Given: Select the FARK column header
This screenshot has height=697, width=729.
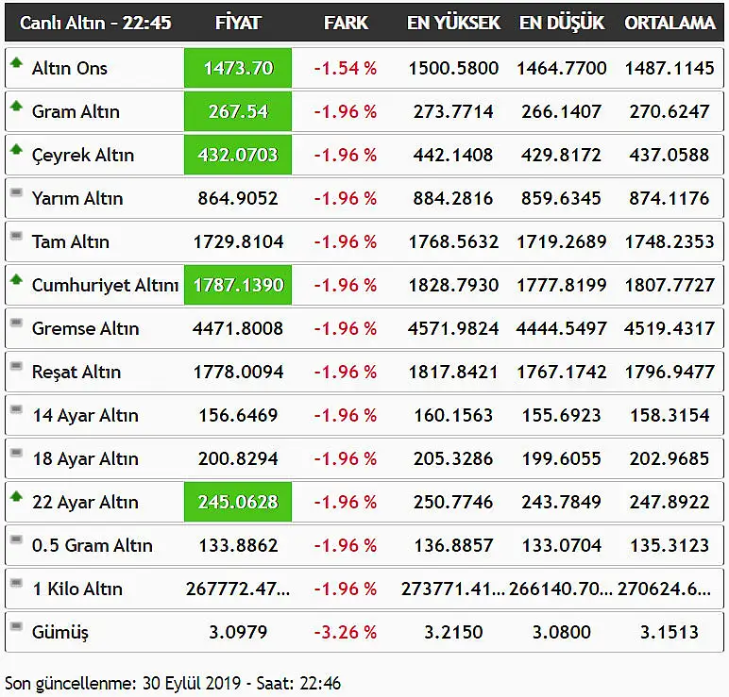Looking at the screenshot, I should point(346,23).
